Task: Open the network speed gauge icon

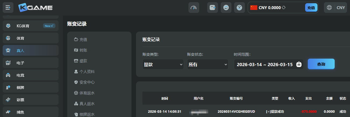Action: click(x=194, y=7)
